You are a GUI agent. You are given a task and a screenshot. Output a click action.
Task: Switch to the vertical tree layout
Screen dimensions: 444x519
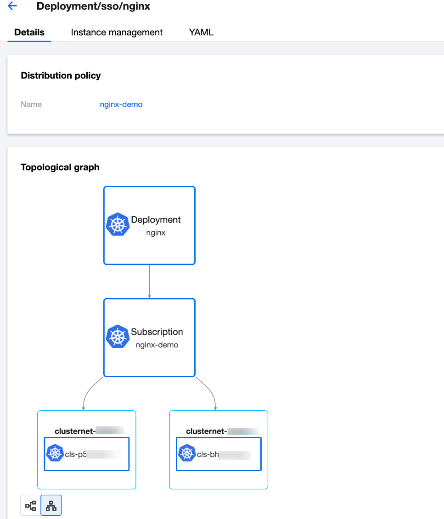click(x=51, y=506)
